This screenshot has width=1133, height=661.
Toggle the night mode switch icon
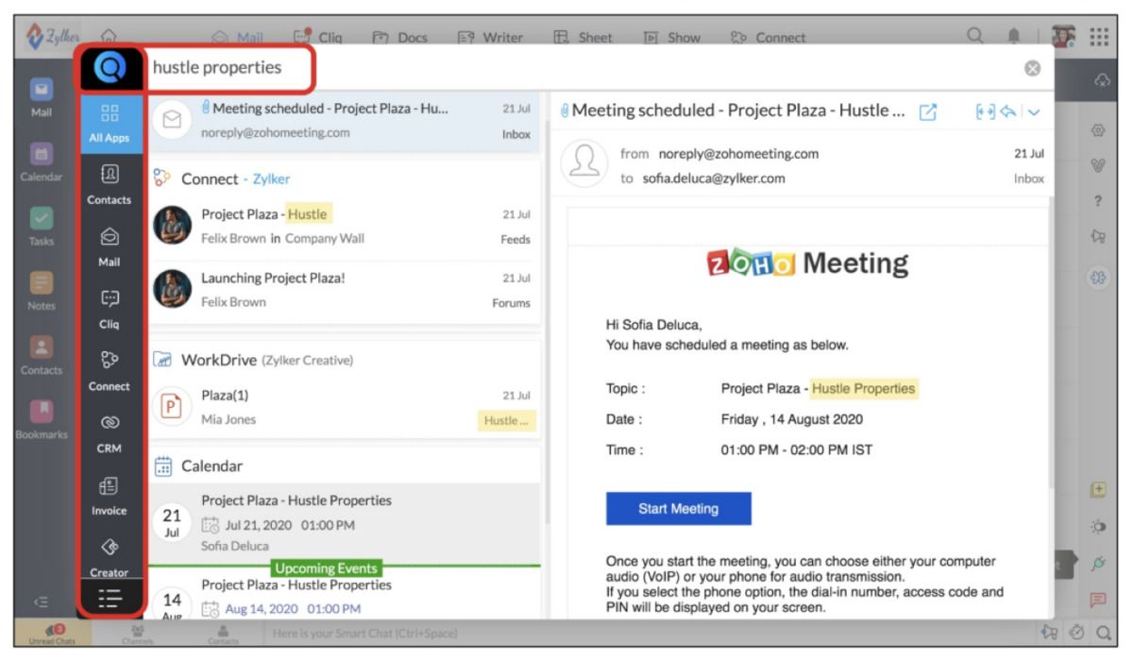click(1098, 526)
